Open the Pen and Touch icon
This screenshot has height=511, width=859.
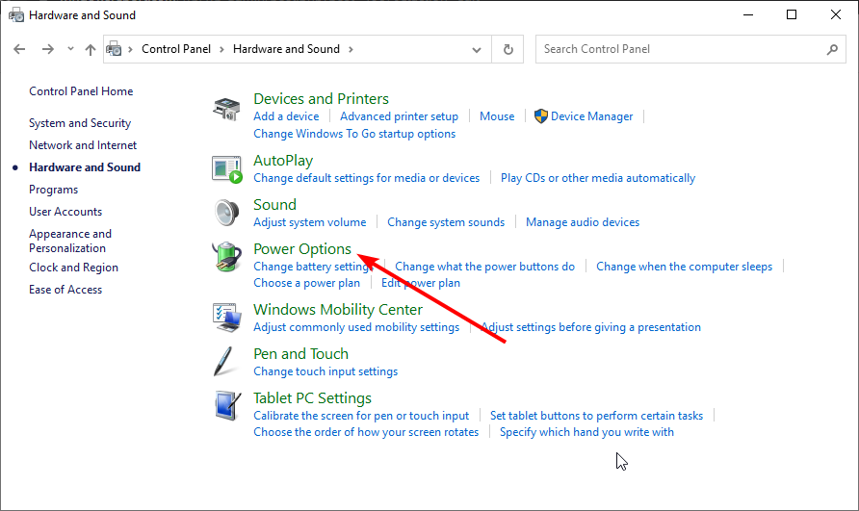(225, 362)
